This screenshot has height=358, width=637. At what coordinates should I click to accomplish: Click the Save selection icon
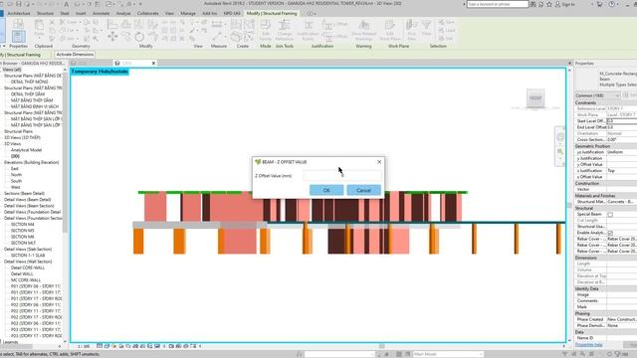pos(447,22)
